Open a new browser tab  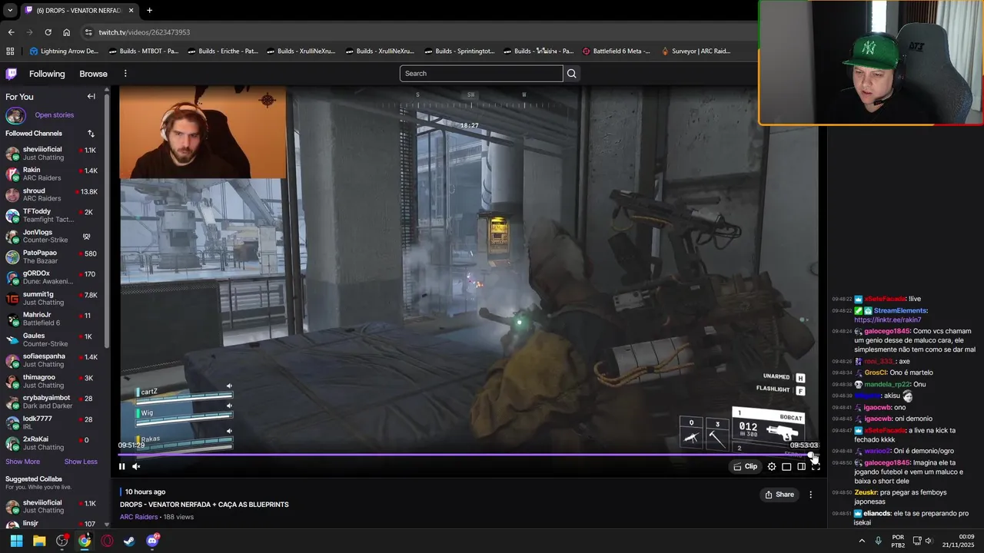(x=149, y=10)
